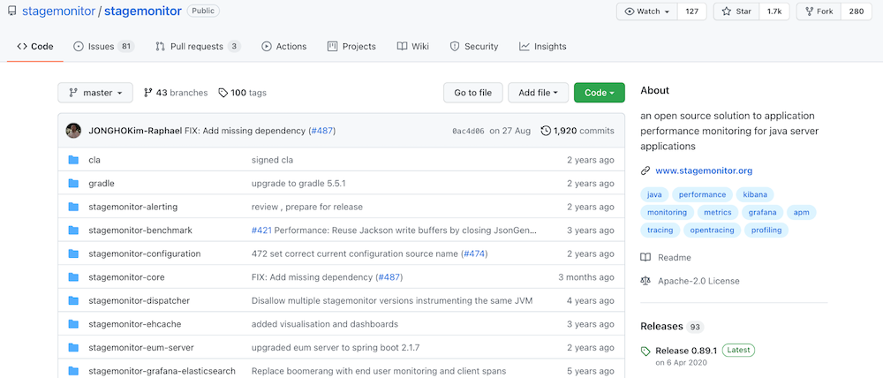883x378 pixels.
Task: Expand the master branch dropdown
Action: click(x=95, y=93)
